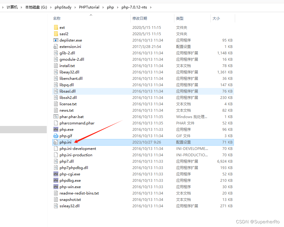Select the php7.dll library icon
Viewport: 284px width, 227px height.
point(56,161)
